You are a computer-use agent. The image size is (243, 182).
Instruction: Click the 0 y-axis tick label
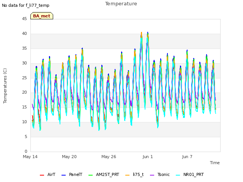point(26,151)
